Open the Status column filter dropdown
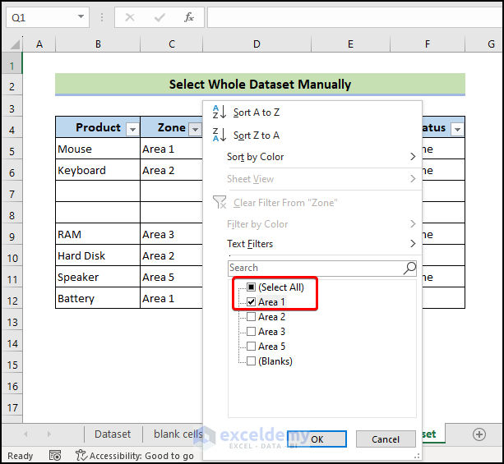 click(457, 130)
